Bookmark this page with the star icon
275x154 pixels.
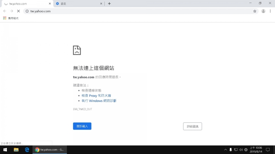(x=255, y=11)
